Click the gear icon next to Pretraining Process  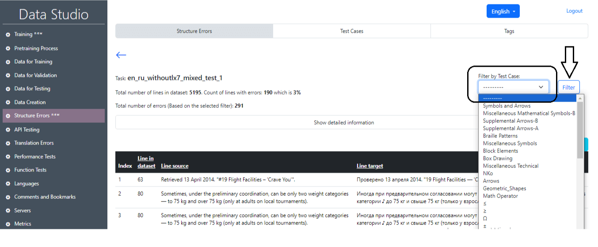tap(8, 48)
